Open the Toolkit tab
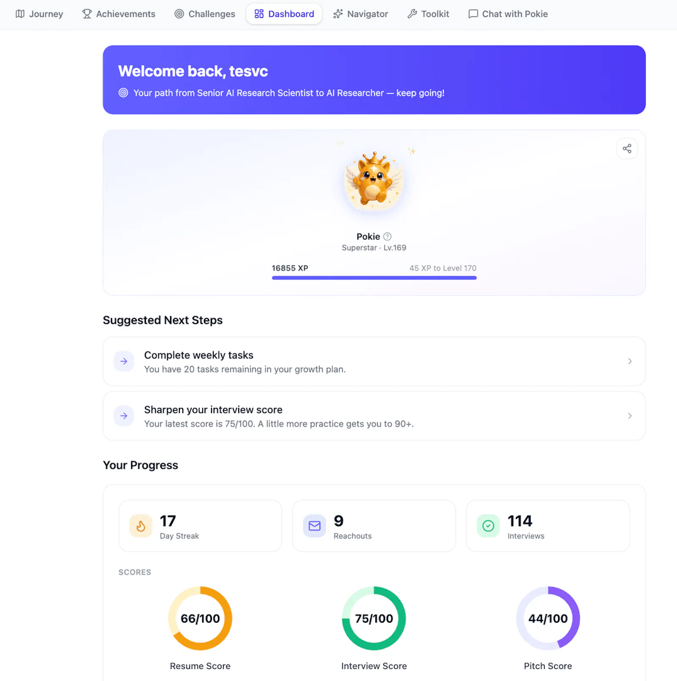Image resolution: width=677 pixels, height=681 pixels. [x=428, y=14]
